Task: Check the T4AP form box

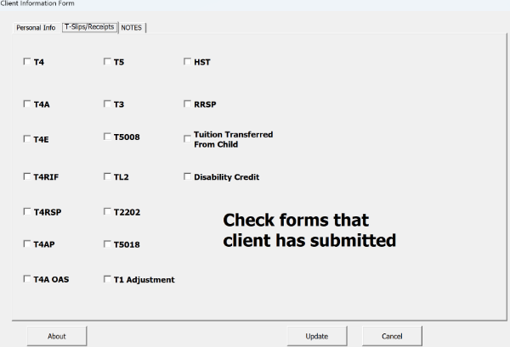Action: (x=26, y=244)
